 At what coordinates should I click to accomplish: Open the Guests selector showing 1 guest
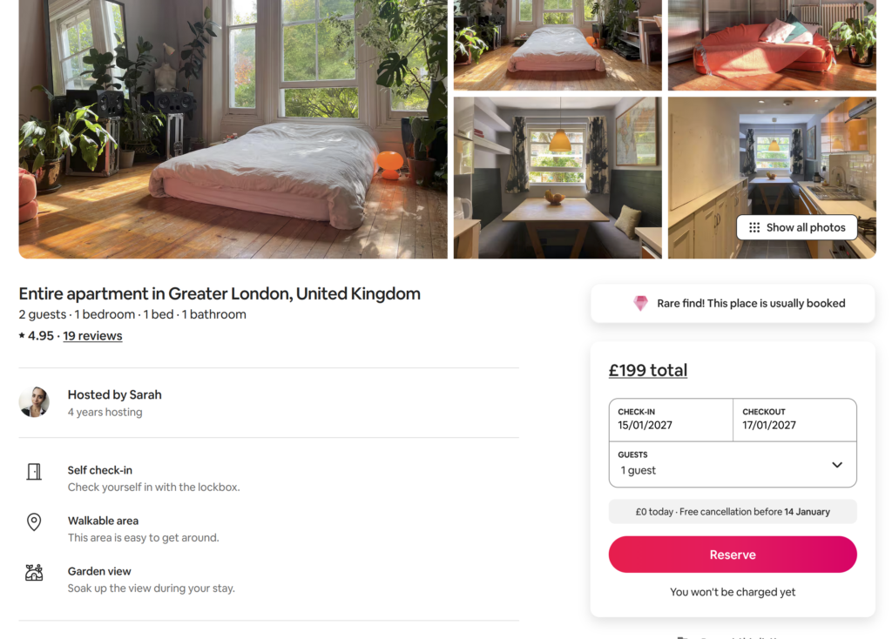pyautogui.click(x=733, y=465)
